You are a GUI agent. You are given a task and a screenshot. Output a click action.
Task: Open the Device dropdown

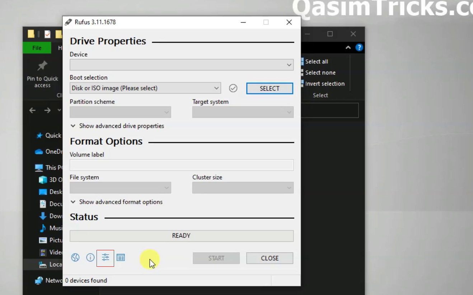[182, 65]
